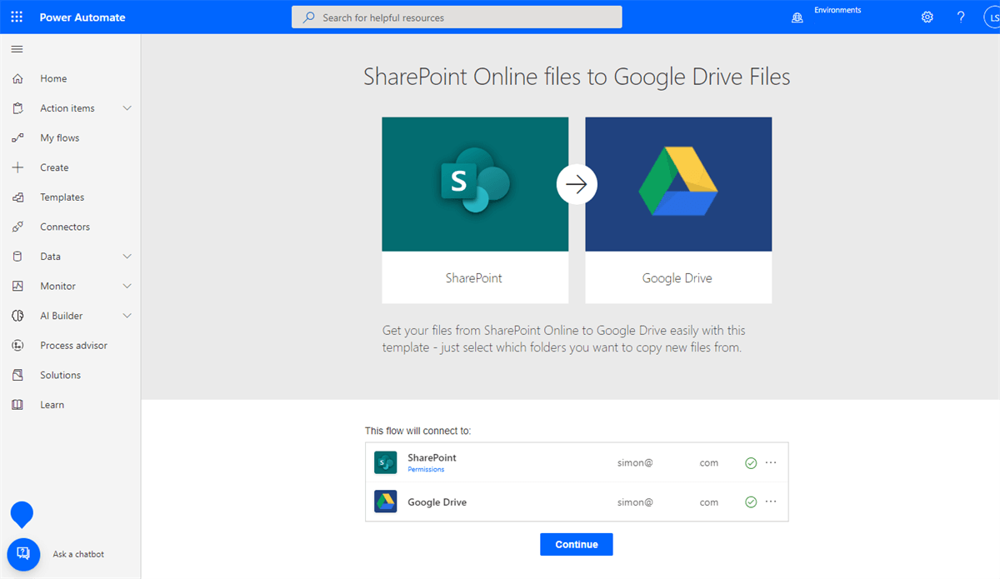Click the Power Automate title link
This screenshot has height=579, width=1000.
click(82, 17)
